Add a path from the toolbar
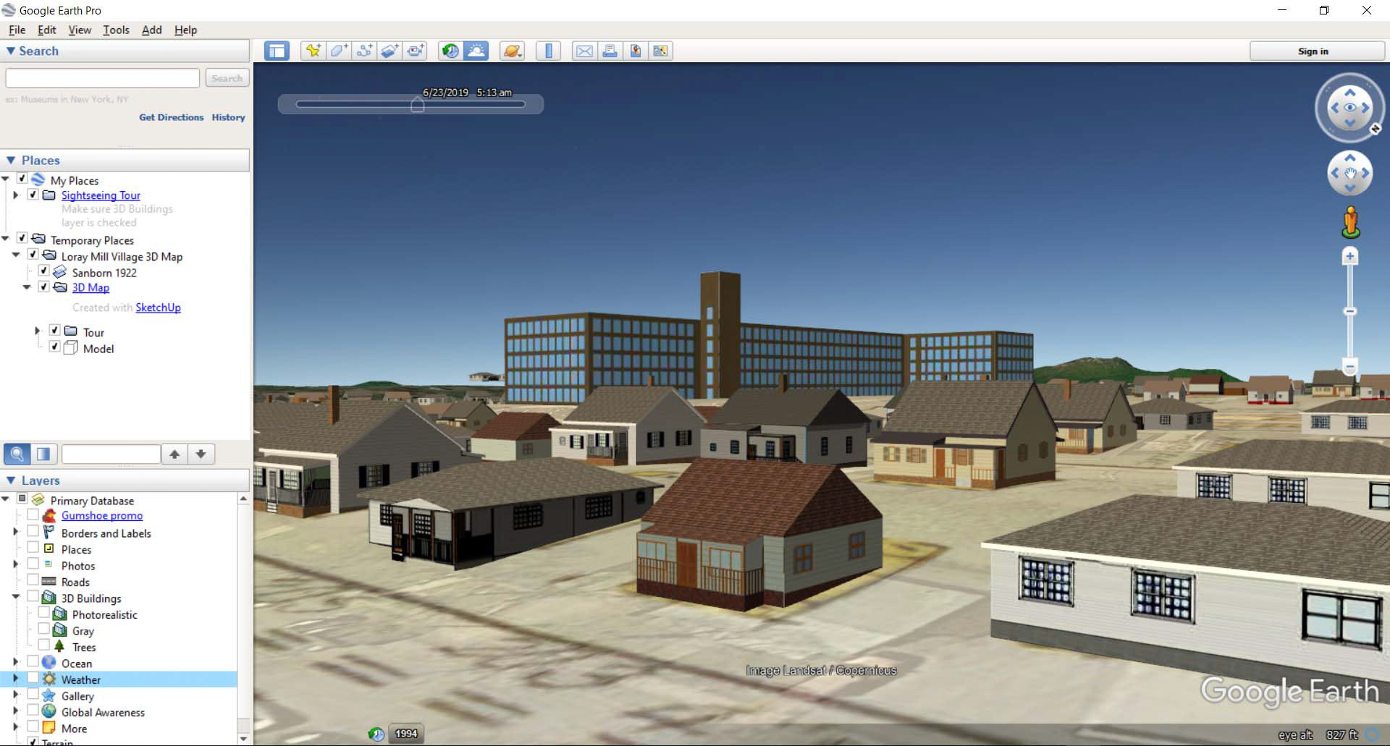 click(364, 51)
